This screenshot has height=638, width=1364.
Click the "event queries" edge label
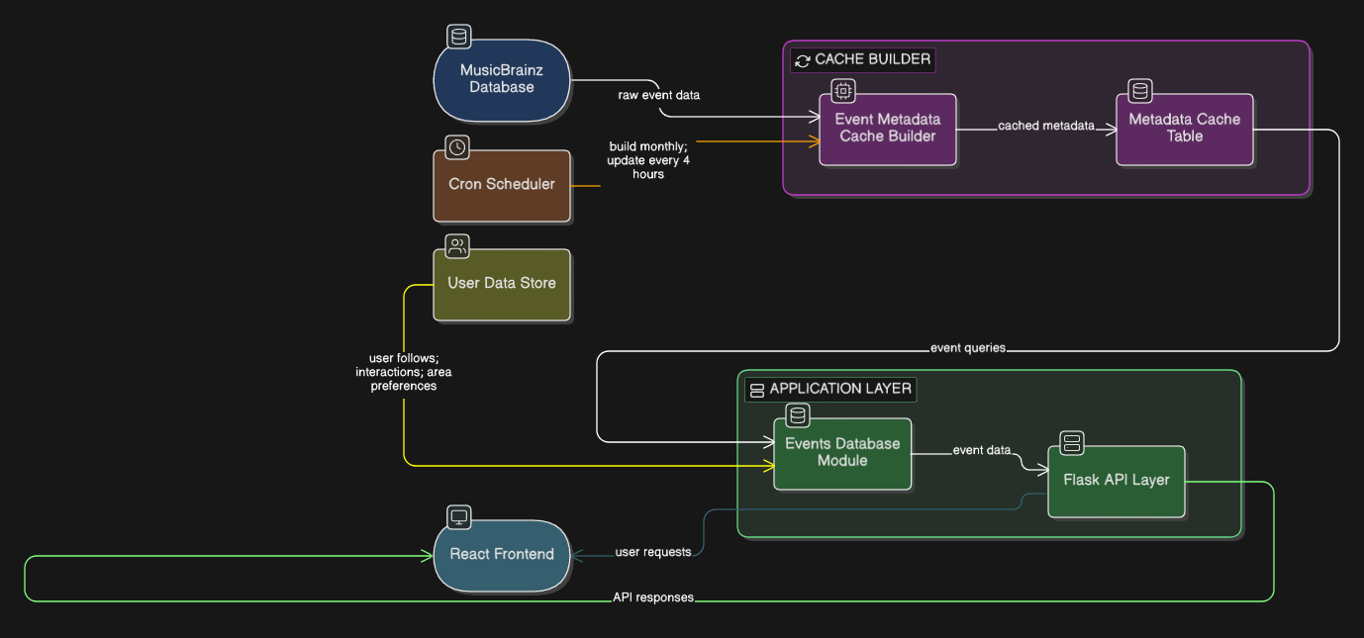point(967,348)
